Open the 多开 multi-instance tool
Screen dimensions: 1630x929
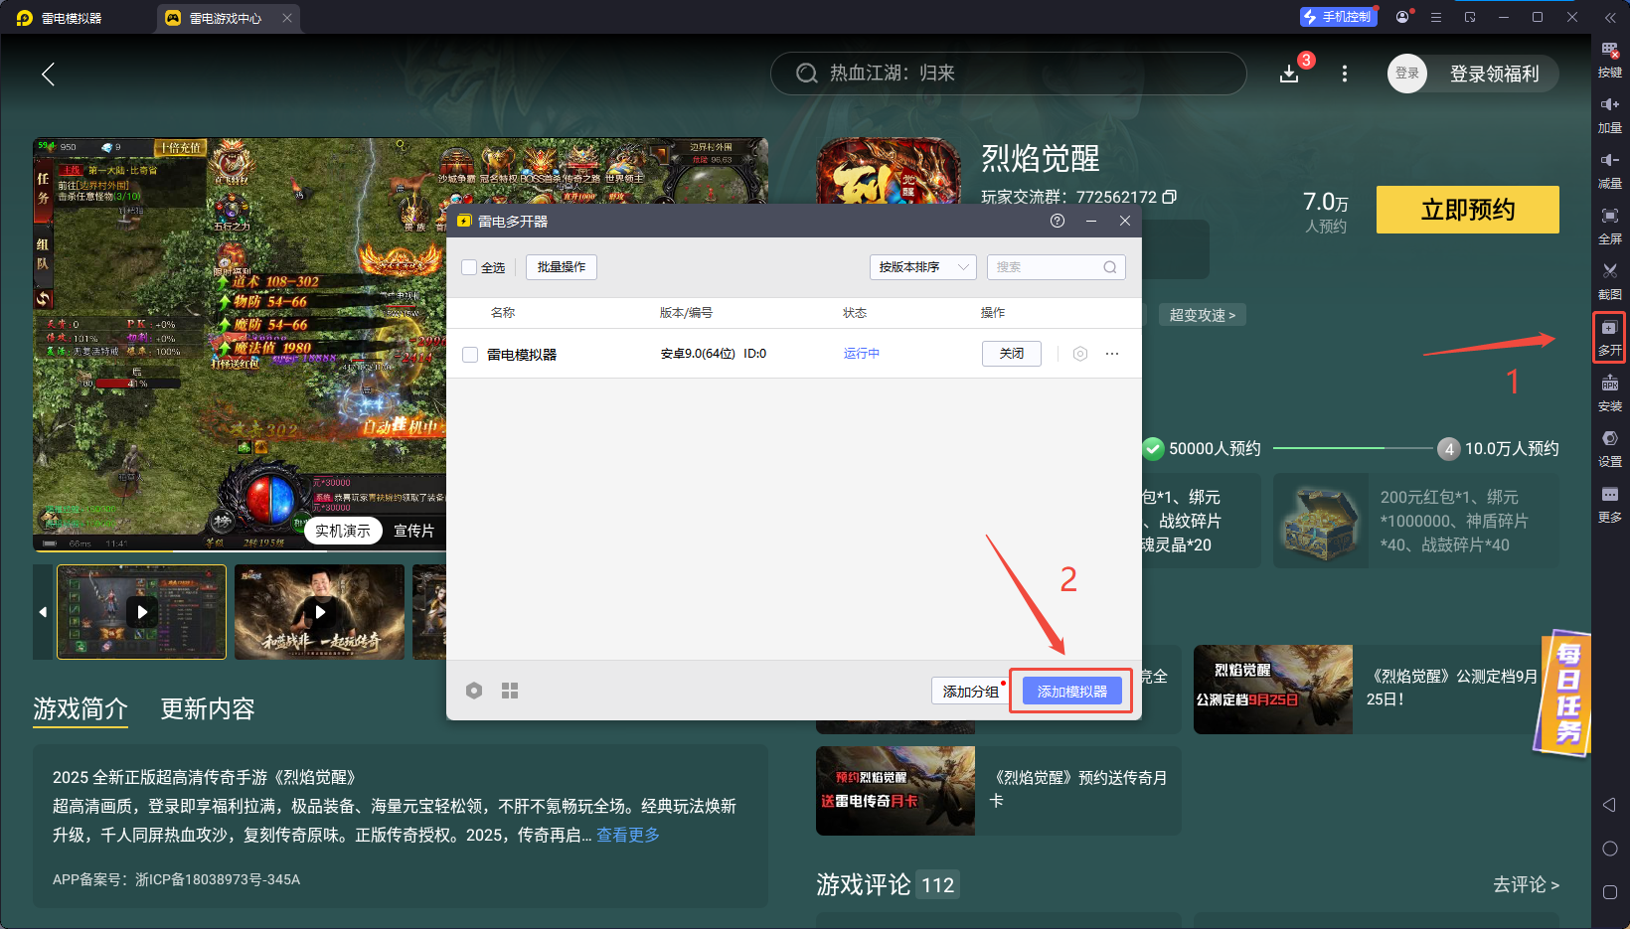[1609, 338]
